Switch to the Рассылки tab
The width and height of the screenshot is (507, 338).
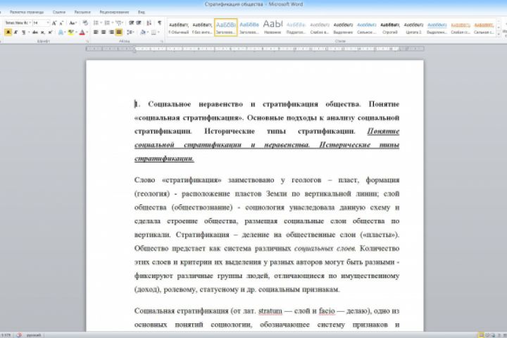coord(82,12)
